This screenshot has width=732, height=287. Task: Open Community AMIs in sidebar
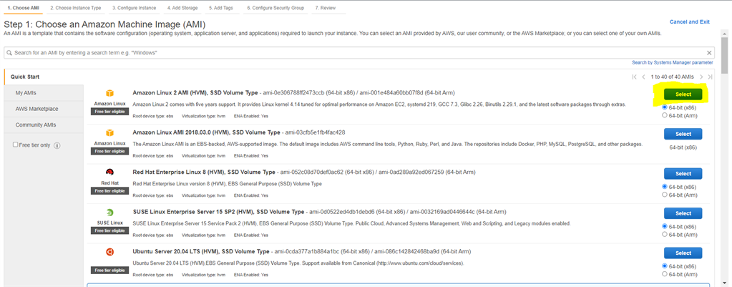click(x=44, y=125)
